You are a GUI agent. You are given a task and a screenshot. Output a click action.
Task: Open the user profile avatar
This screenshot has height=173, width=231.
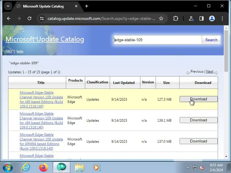(212, 18)
